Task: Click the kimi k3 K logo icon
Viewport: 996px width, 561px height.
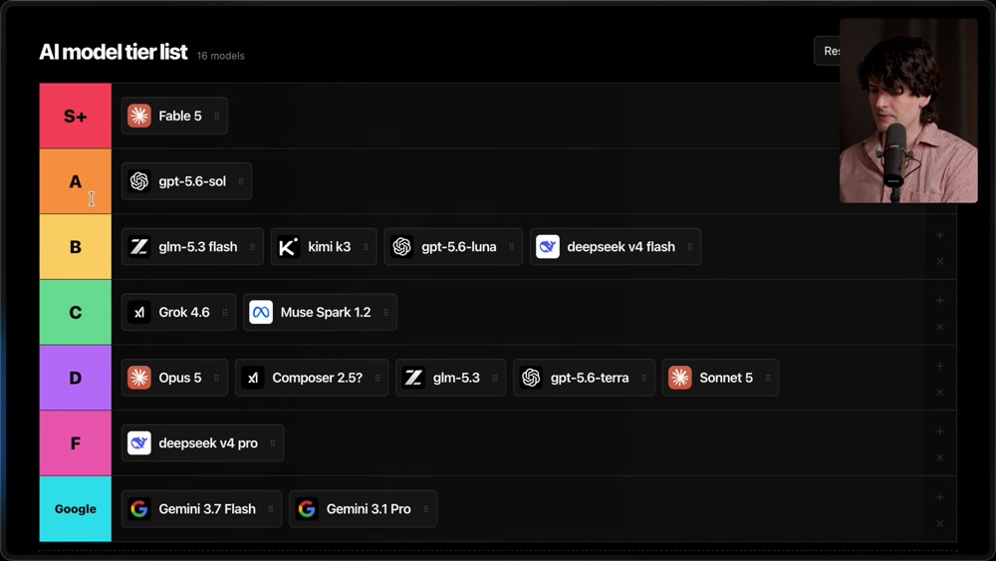Action: [289, 246]
